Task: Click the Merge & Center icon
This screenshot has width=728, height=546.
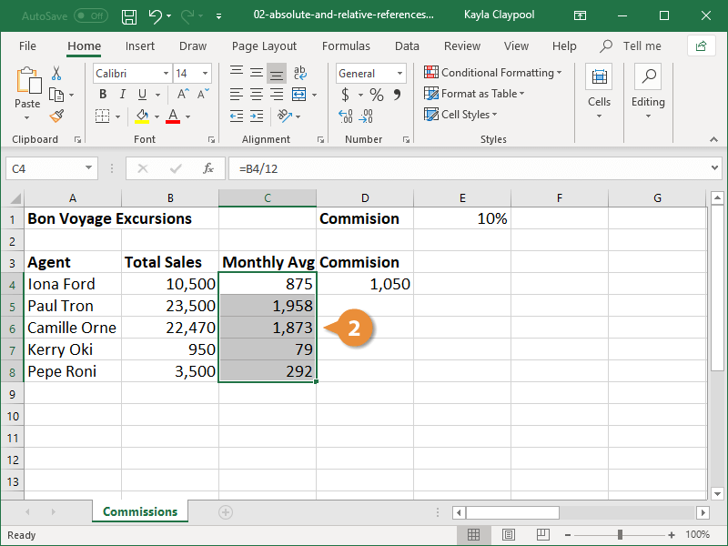Action: (299, 94)
